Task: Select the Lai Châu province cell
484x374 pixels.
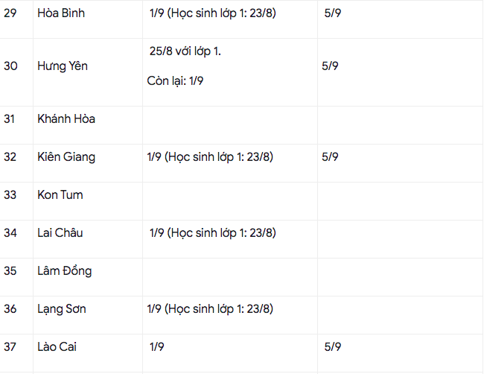Action: (x=60, y=233)
